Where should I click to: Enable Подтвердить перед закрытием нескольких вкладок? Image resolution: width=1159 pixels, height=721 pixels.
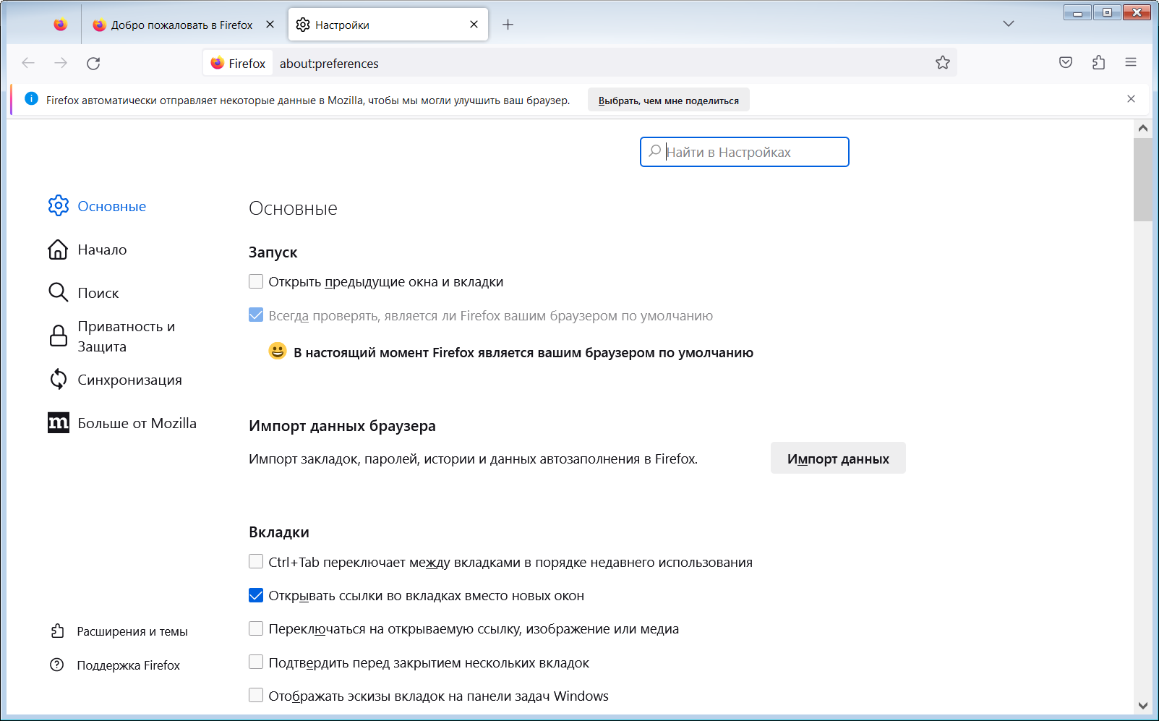pos(256,662)
